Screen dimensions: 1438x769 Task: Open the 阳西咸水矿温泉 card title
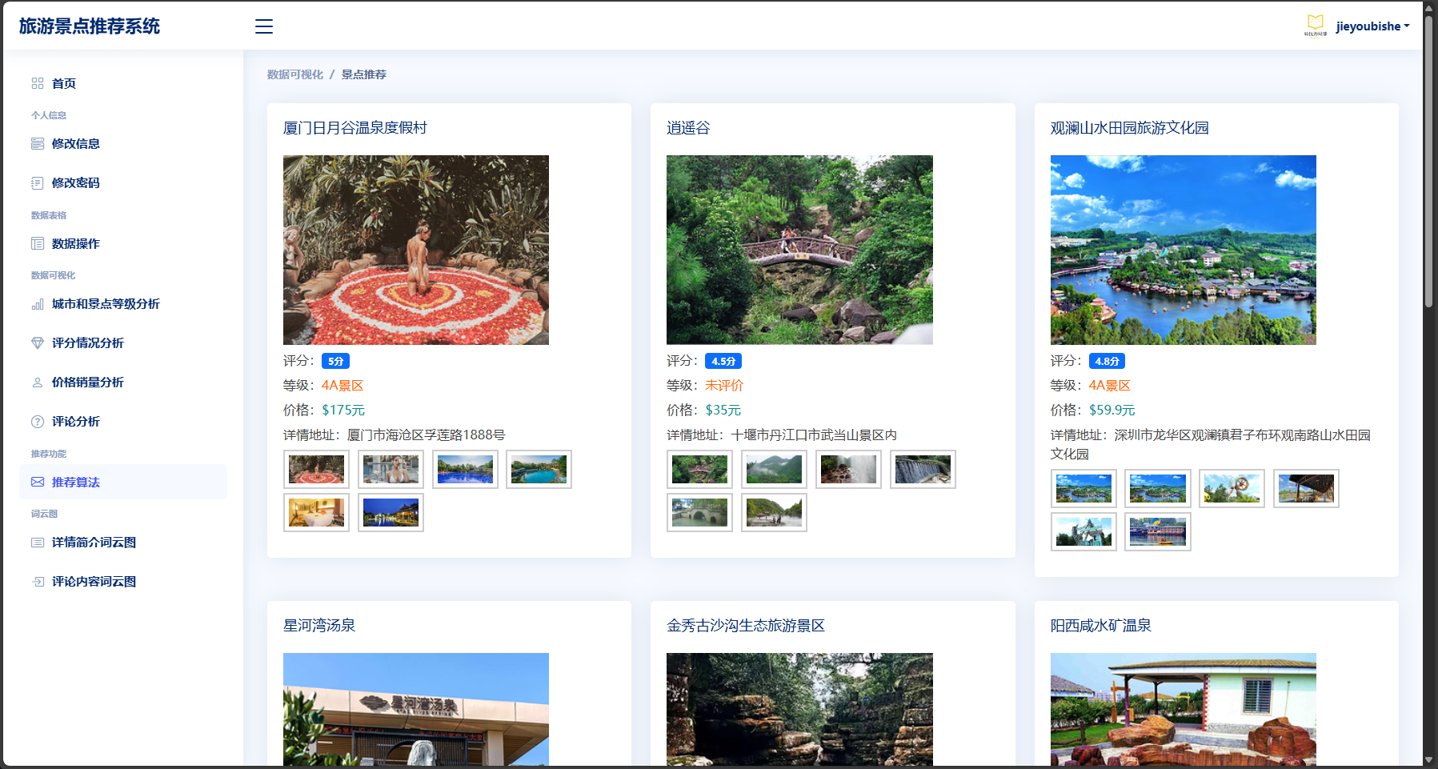1100,626
